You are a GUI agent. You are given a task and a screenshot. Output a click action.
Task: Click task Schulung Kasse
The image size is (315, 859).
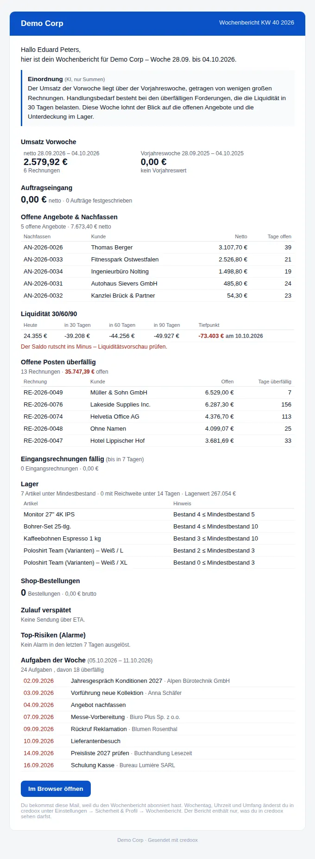tap(93, 765)
